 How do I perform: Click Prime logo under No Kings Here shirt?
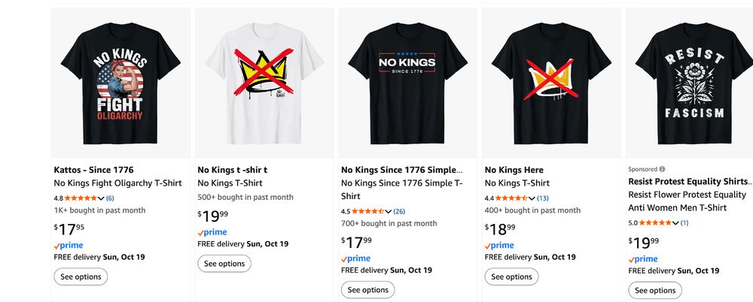coord(499,246)
